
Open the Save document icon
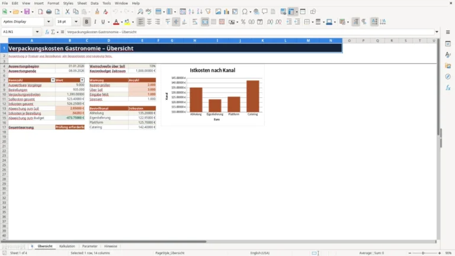[27, 12]
